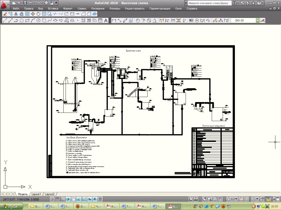281x210 pixels.
Task: Open the Правка menu
Action: pos(29,8)
